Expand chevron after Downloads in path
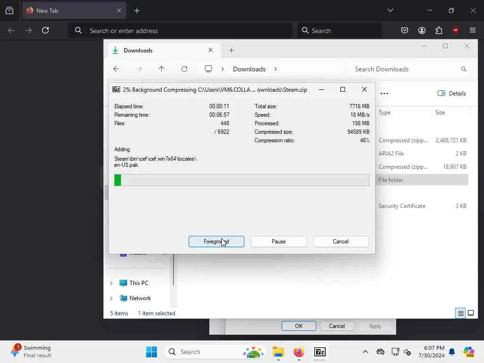This screenshot has height=363, width=484. click(x=276, y=69)
